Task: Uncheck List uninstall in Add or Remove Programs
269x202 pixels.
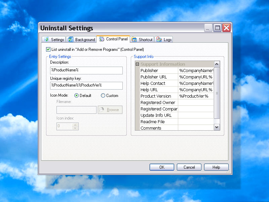Action: [x=48, y=49]
